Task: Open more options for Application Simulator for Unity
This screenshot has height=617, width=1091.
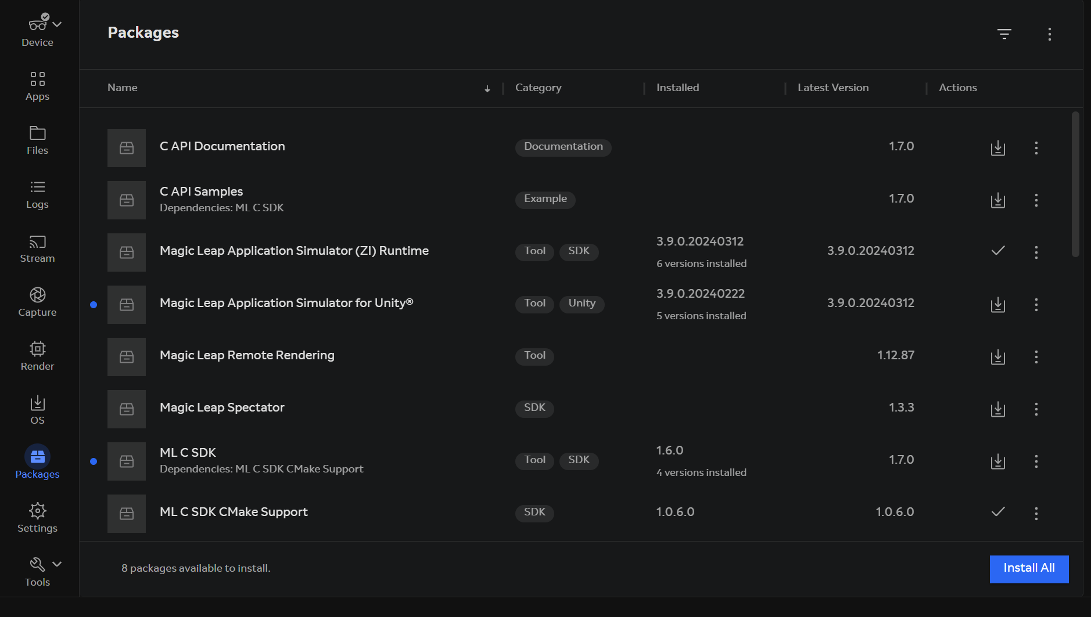Action: tap(1036, 305)
